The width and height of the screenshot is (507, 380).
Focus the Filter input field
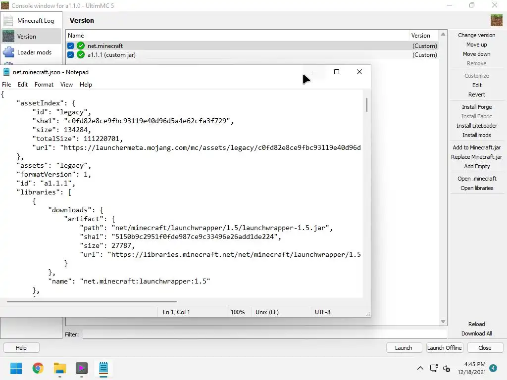[x=264, y=334]
